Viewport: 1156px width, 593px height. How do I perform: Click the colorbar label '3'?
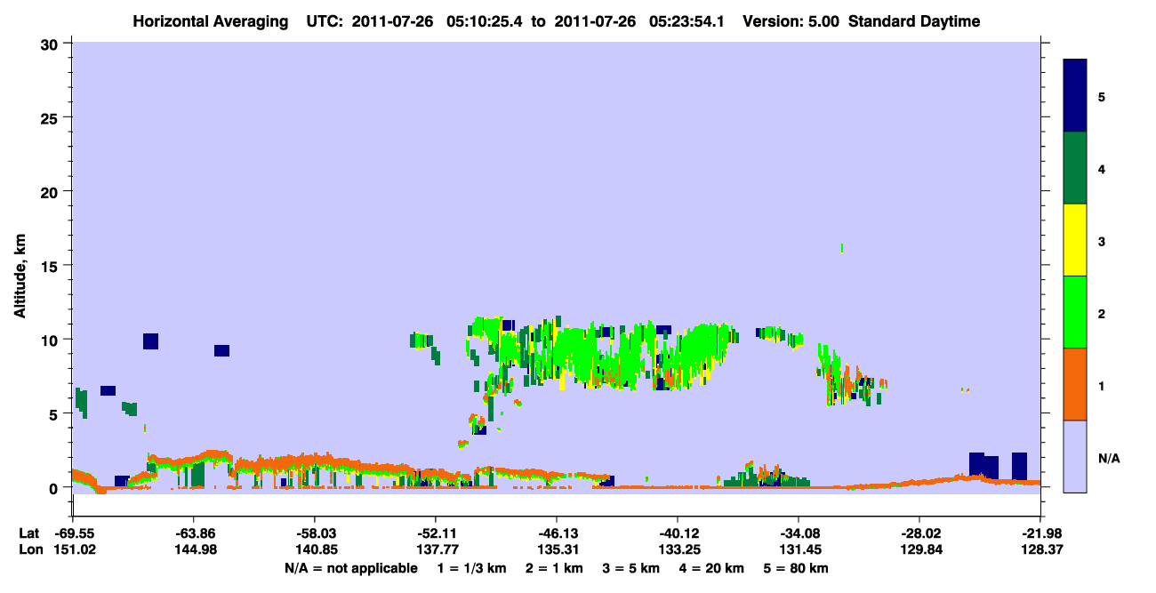(x=1102, y=240)
